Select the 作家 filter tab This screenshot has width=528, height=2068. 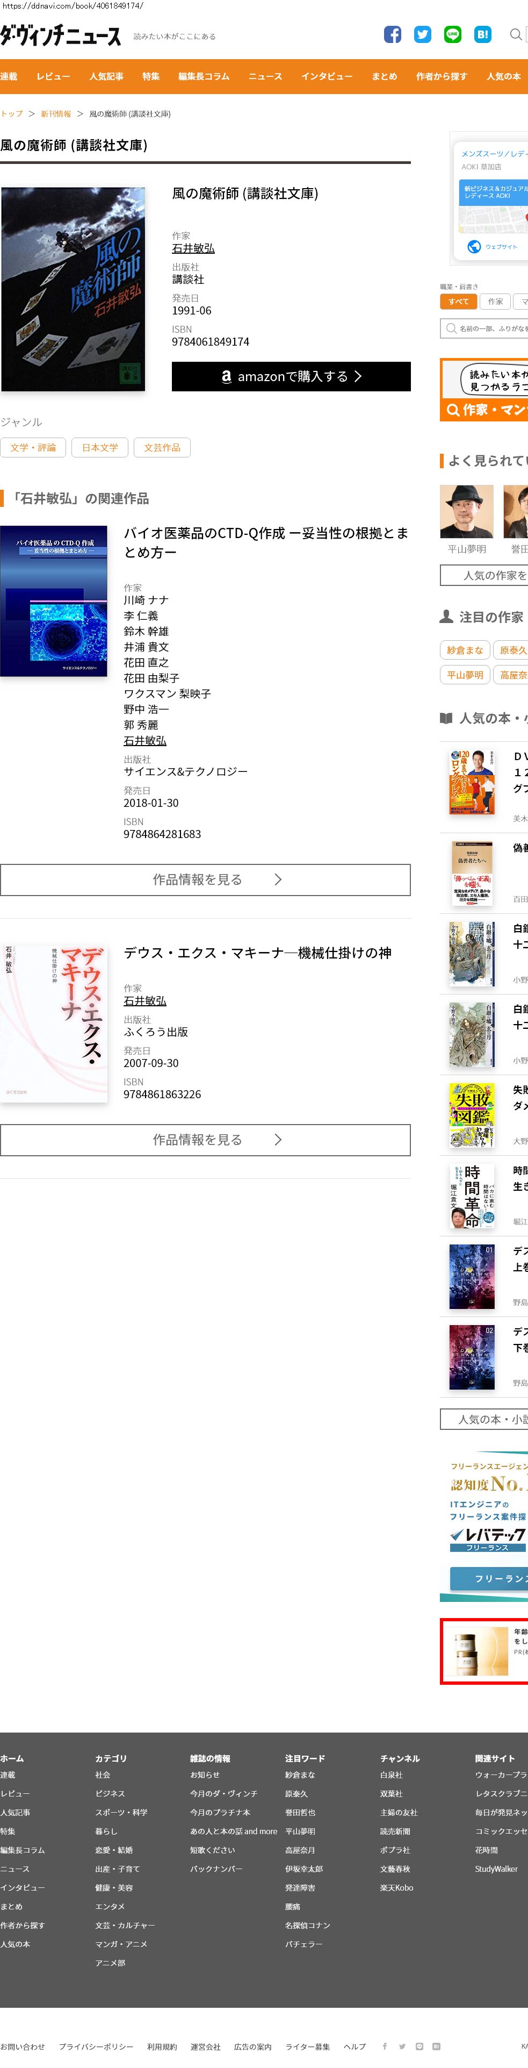coord(496,302)
